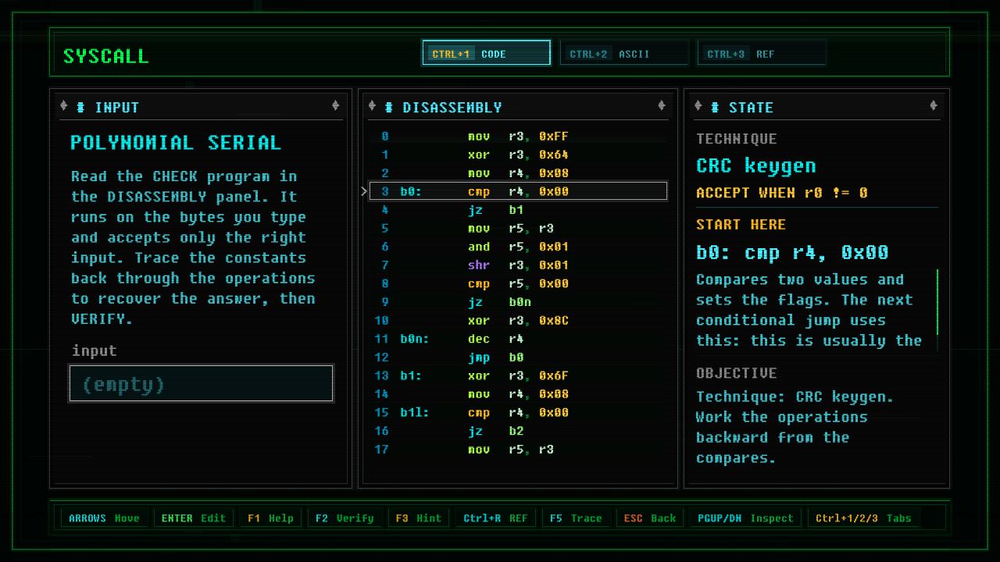Click diamond icon left of STATE header
This screenshot has height=562, width=1000.
[x=698, y=106]
